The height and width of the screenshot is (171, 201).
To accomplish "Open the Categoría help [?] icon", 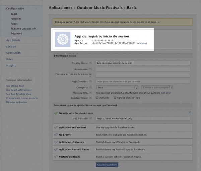I will [x=90, y=87].
